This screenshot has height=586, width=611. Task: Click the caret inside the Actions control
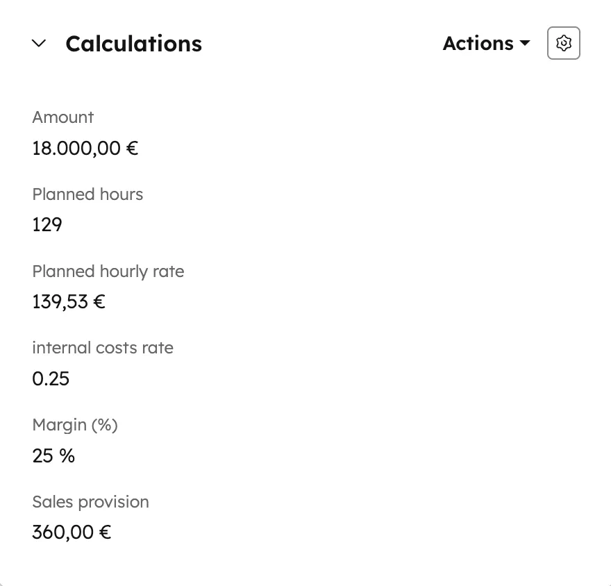[526, 43]
